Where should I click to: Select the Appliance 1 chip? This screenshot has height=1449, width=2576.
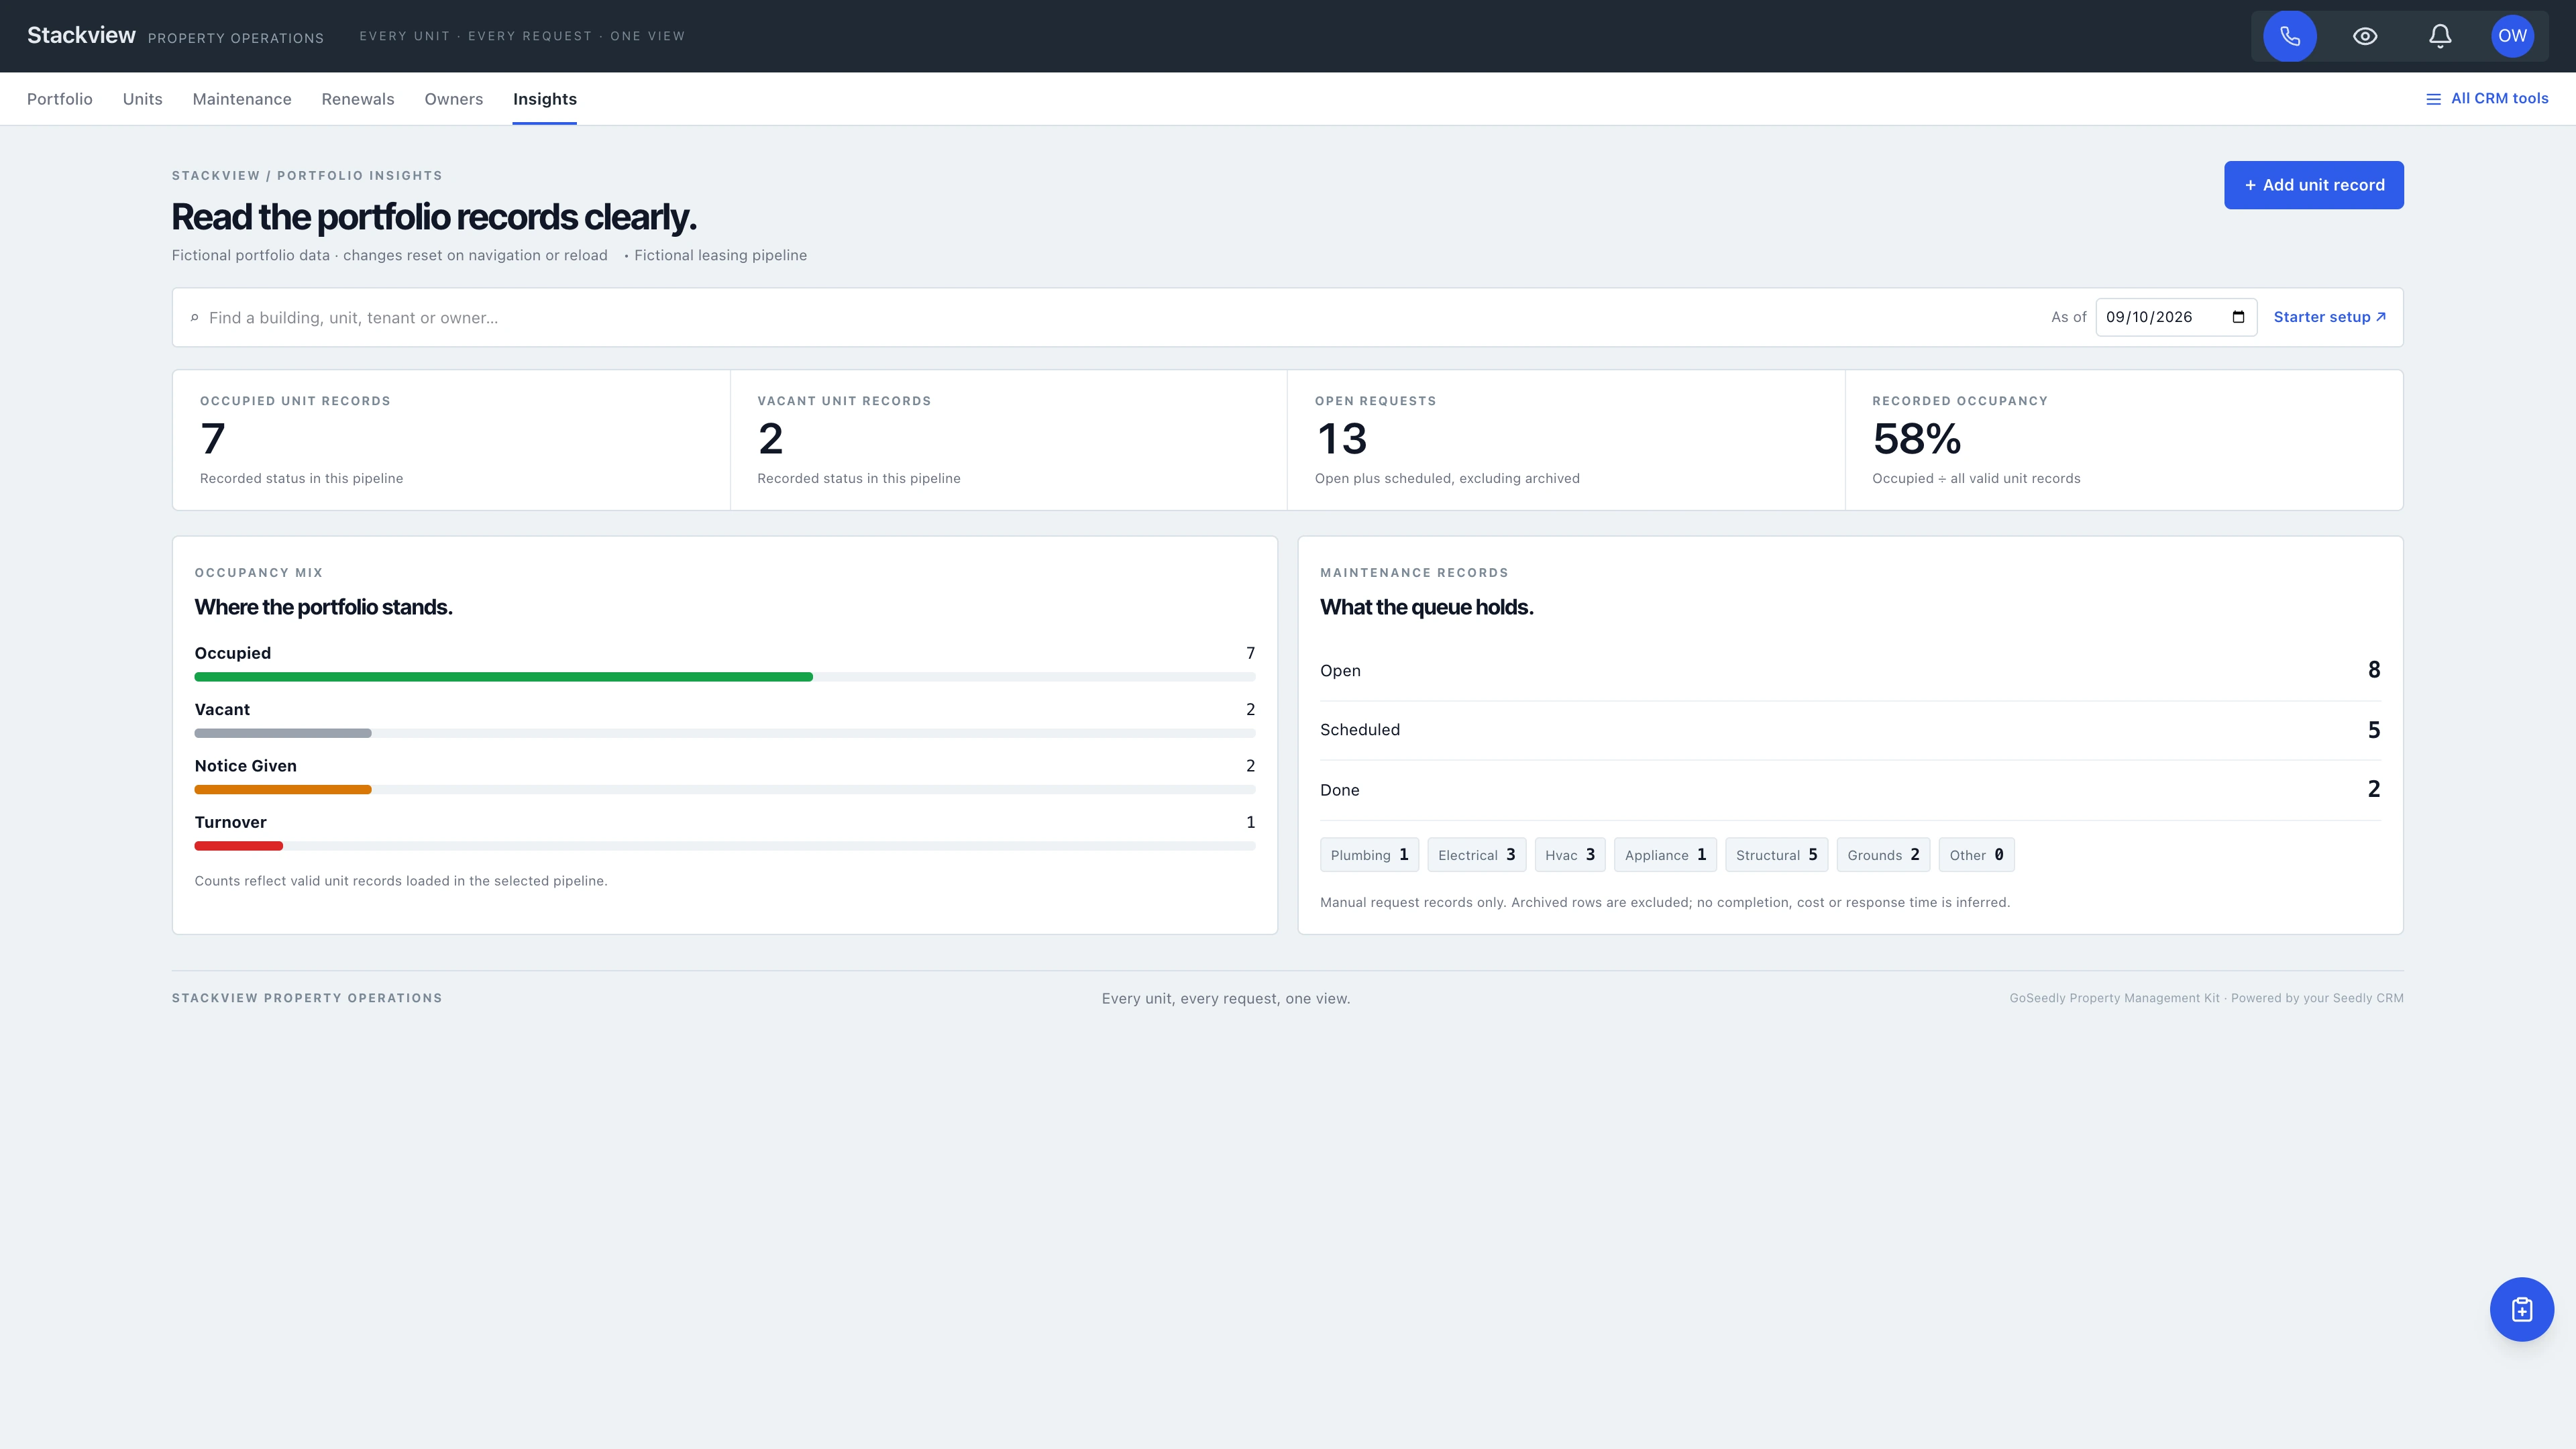tap(1665, 855)
